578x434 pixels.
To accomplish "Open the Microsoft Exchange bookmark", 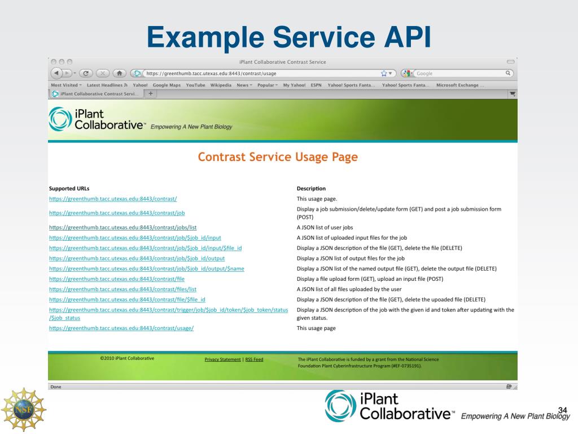I will pos(460,85).
